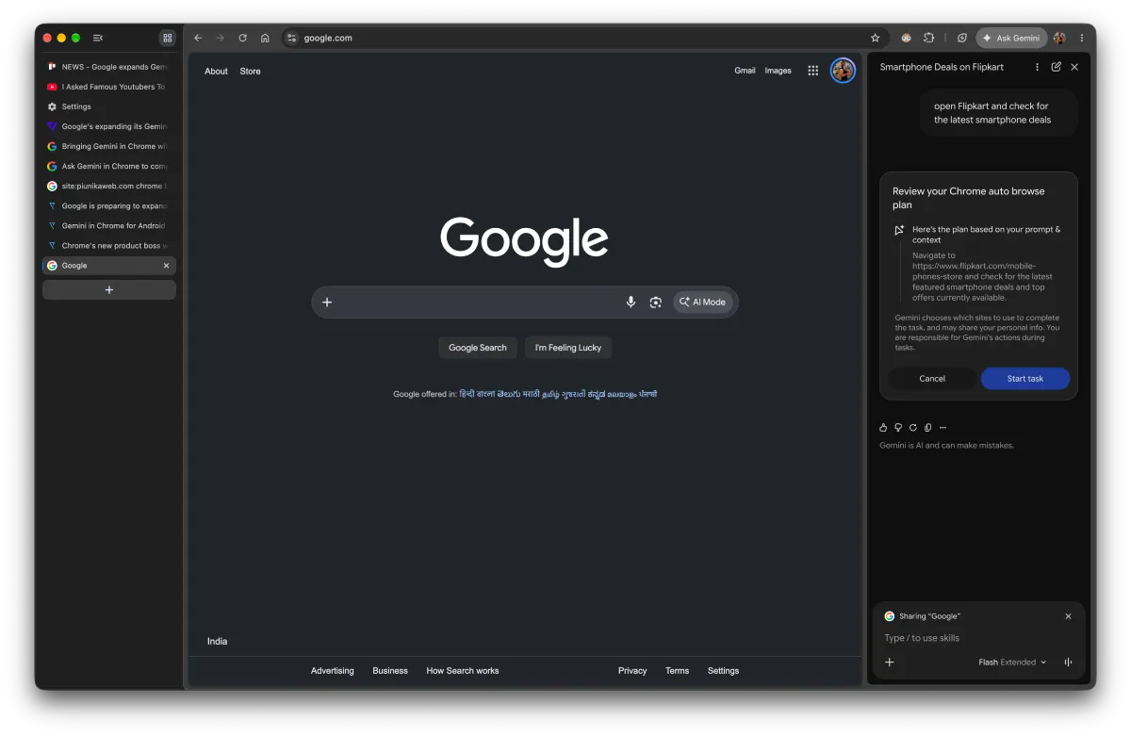
Task: Switch to AI Mode in search
Action: 702,303
